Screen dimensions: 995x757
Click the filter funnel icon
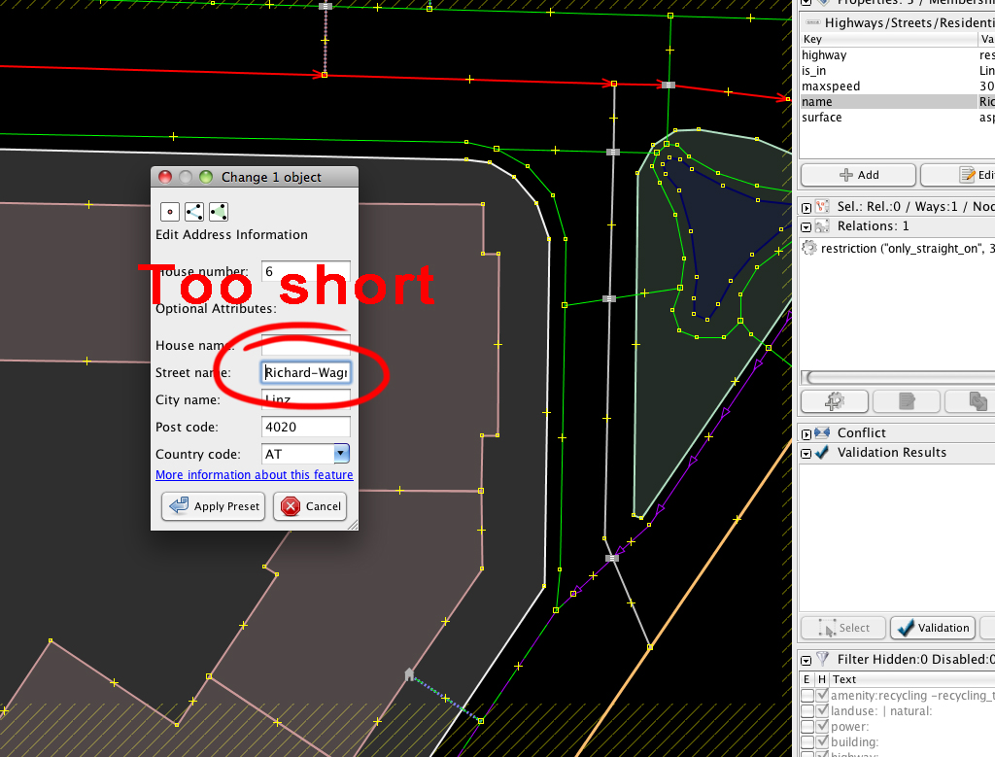[823, 659]
